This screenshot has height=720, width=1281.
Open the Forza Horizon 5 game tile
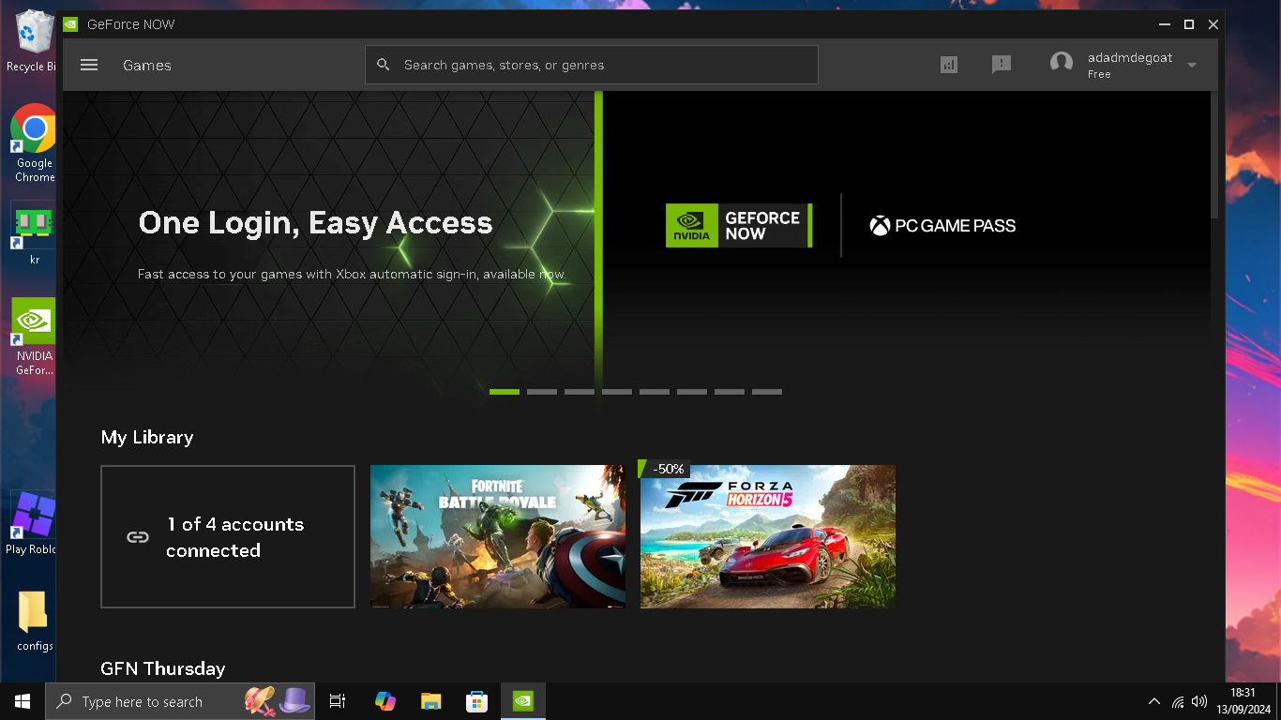768,536
